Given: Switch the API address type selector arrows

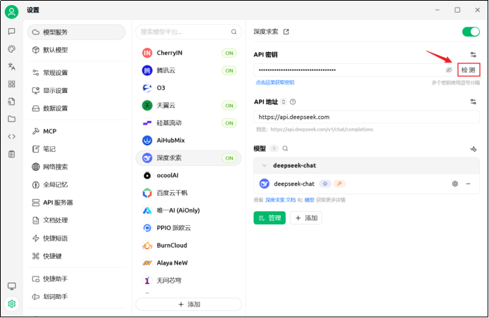Looking at the screenshot, I should [x=283, y=101].
